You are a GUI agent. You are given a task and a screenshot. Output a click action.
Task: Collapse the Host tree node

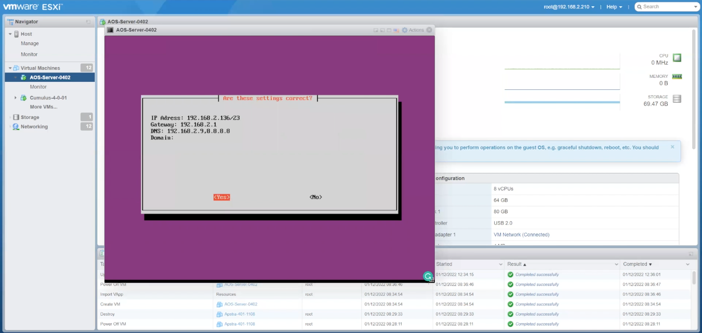10,34
